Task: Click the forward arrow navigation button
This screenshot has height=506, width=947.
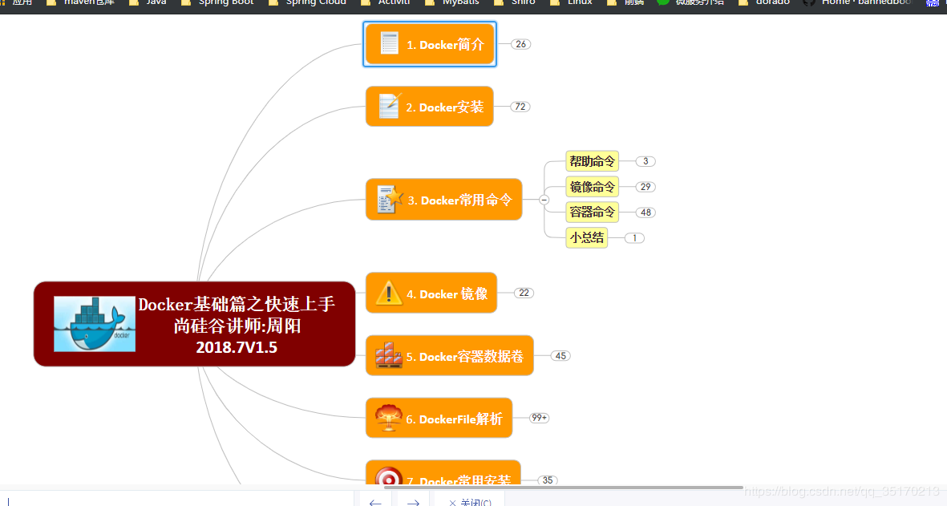Action: point(412,501)
